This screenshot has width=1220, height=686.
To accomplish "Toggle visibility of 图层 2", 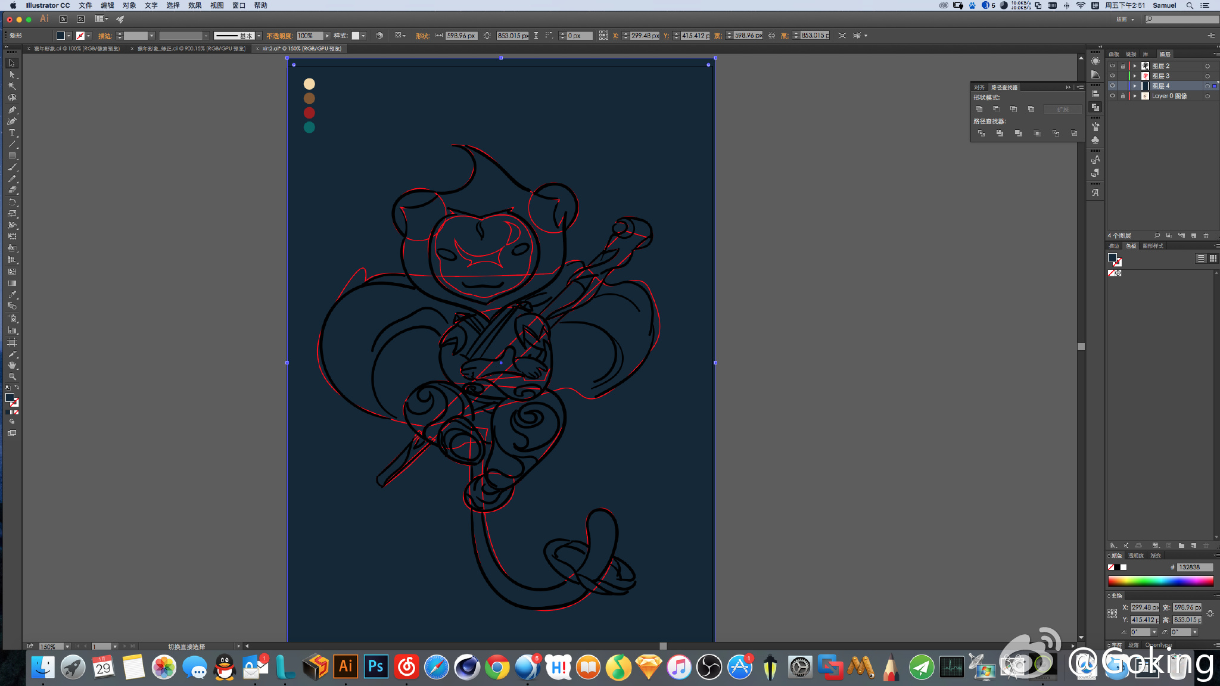I will (1112, 66).
